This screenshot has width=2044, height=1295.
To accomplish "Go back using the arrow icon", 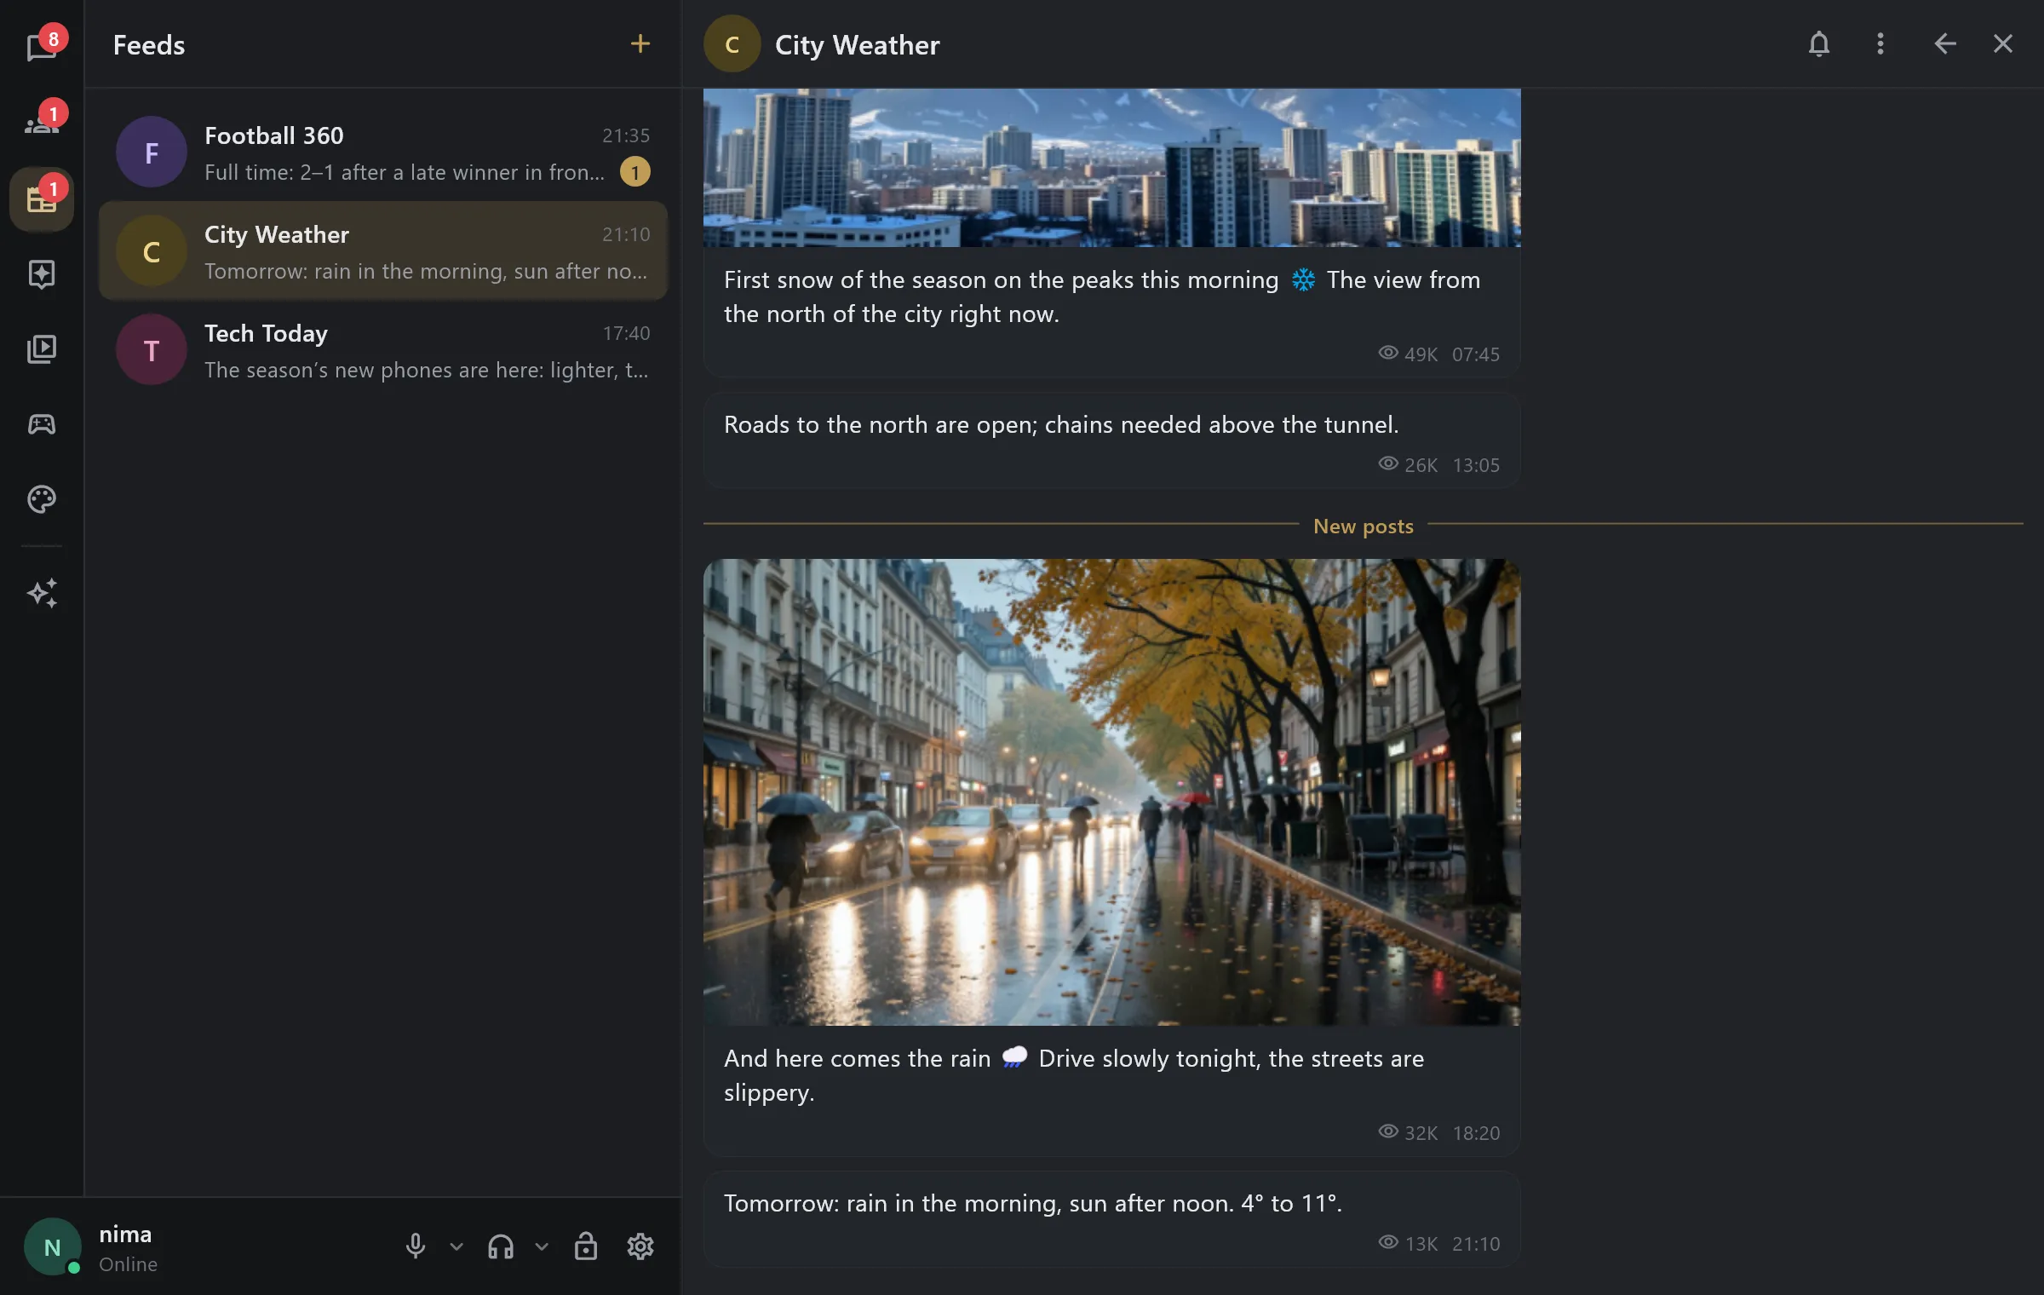I will point(1944,44).
